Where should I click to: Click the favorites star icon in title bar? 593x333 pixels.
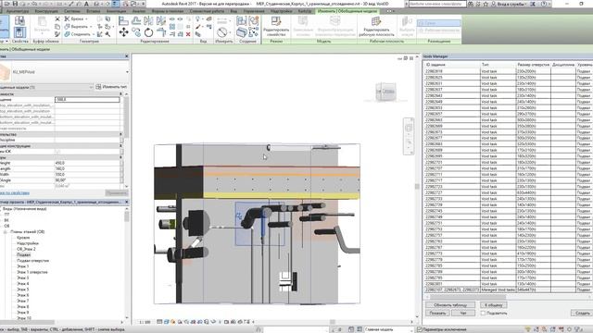(x=486, y=4)
